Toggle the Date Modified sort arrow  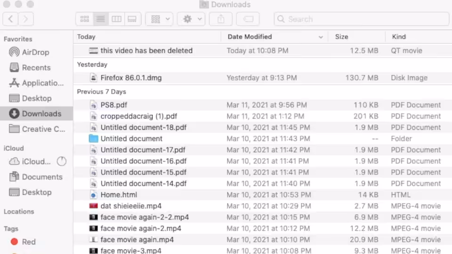(321, 37)
